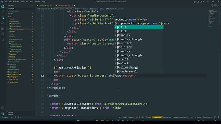The width and height of the screenshot is (221, 124).
Task: Choose the @dblclick suggestion
Action: click(x=139, y=48)
